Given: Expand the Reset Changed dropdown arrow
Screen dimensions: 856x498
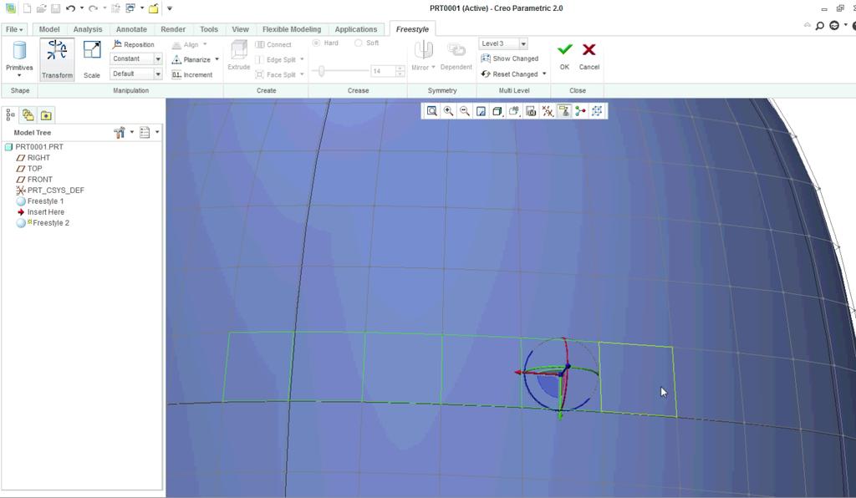Looking at the screenshot, I should [x=544, y=74].
